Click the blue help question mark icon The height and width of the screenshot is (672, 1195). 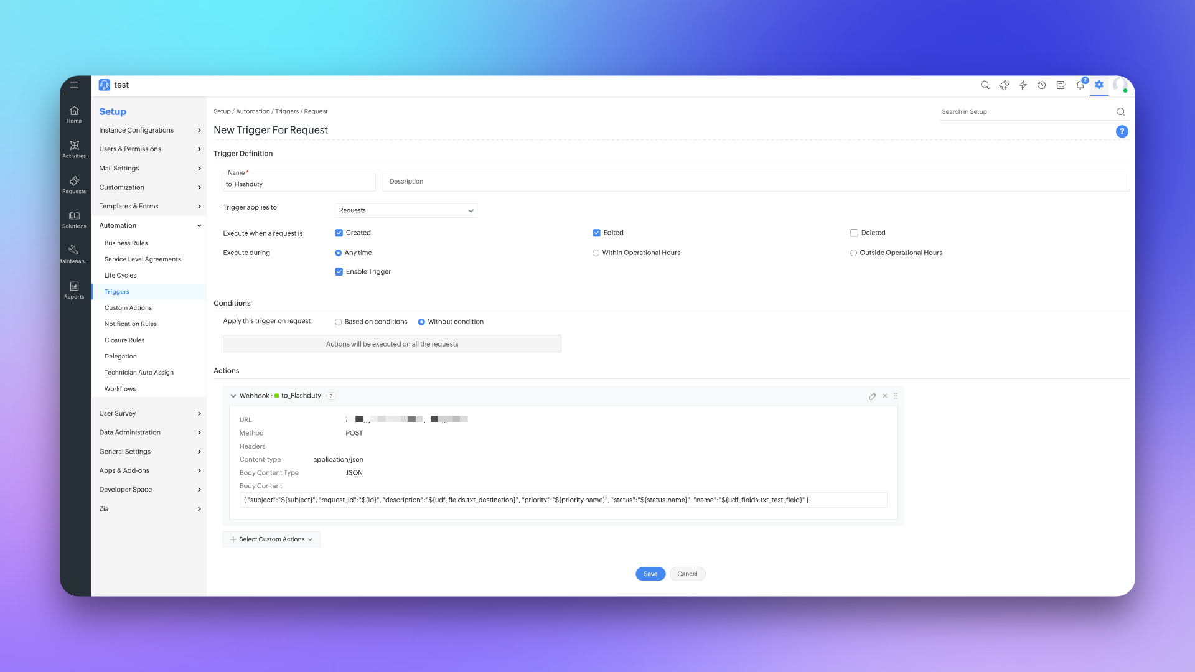coord(1122,131)
